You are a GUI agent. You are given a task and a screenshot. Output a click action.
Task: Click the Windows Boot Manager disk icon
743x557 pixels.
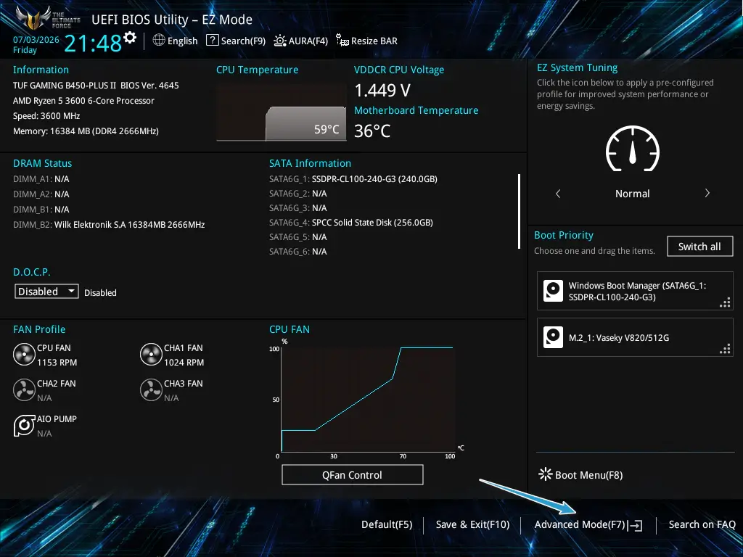553,291
